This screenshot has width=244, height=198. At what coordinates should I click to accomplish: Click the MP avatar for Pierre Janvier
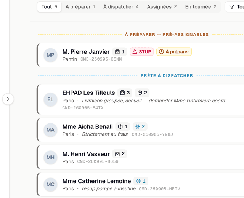[50, 55]
